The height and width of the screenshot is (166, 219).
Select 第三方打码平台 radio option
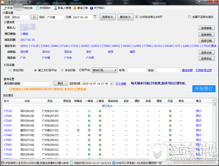35,70
